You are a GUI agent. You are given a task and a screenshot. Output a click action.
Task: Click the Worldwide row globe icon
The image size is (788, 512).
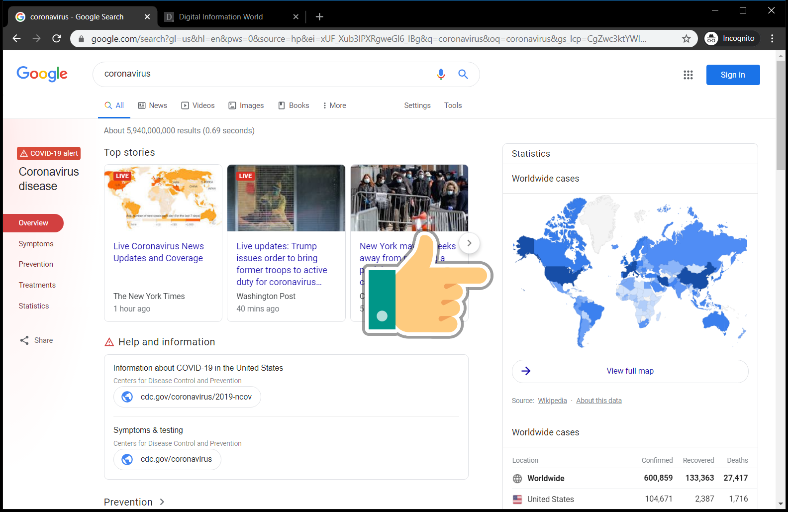(517, 479)
